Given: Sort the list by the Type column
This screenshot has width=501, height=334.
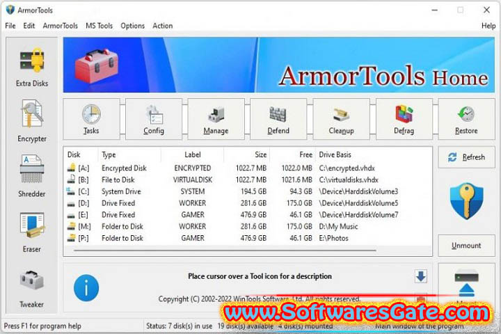Looking at the screenshot, I should pos(109,154).
